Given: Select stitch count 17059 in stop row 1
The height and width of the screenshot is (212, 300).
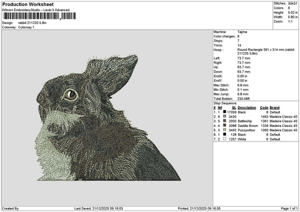Looking at the screenshot, I should pyautogui.click(x=231, y=112).
